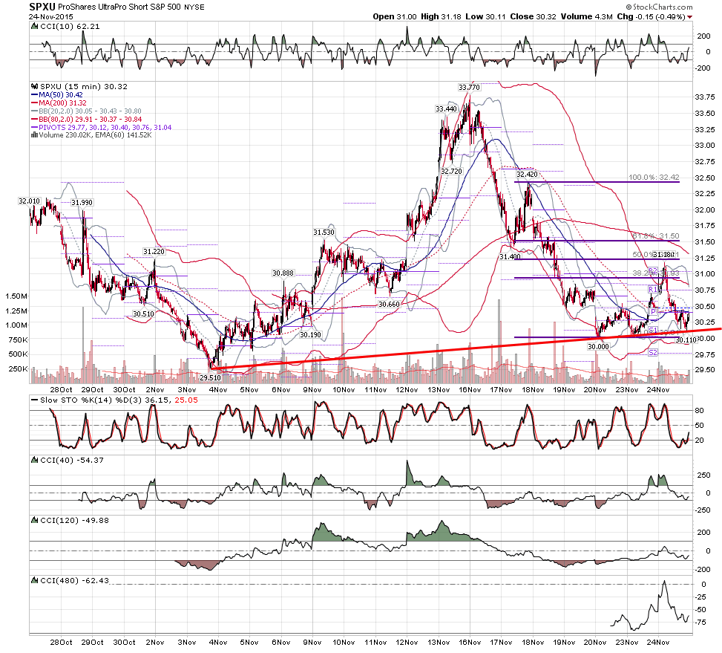The height and width of the screenshot is (653, 722).
Task: Click the CCI(480) indicator panel icon
Action: (x=35, y=581)
